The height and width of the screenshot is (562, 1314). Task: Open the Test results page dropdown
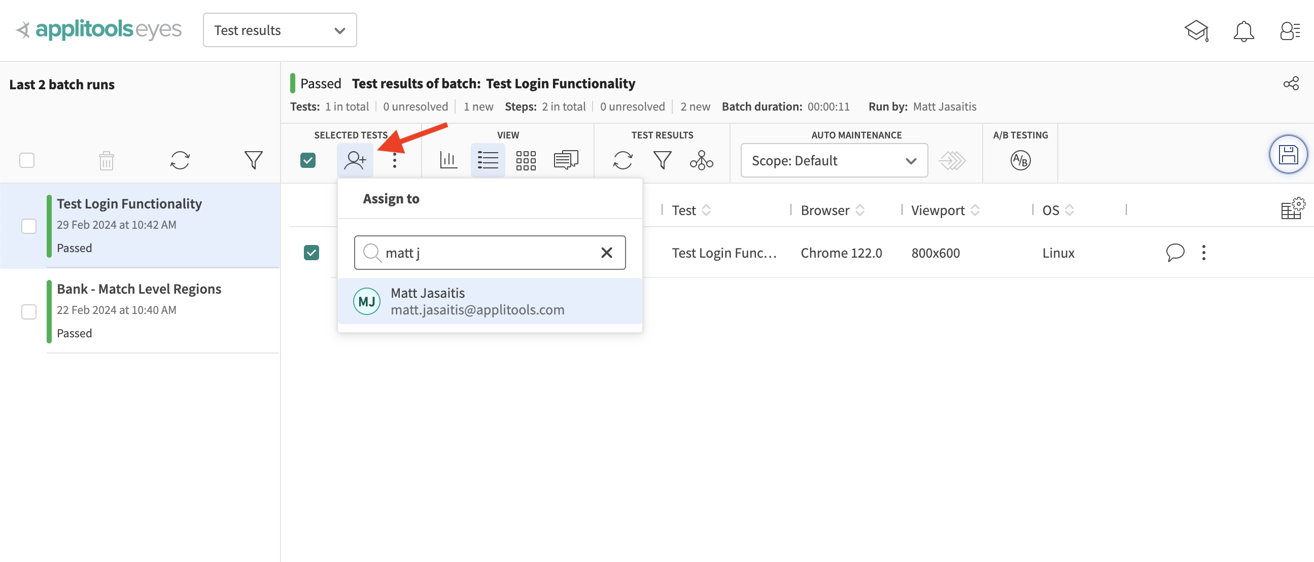click(x=280, y=30)
